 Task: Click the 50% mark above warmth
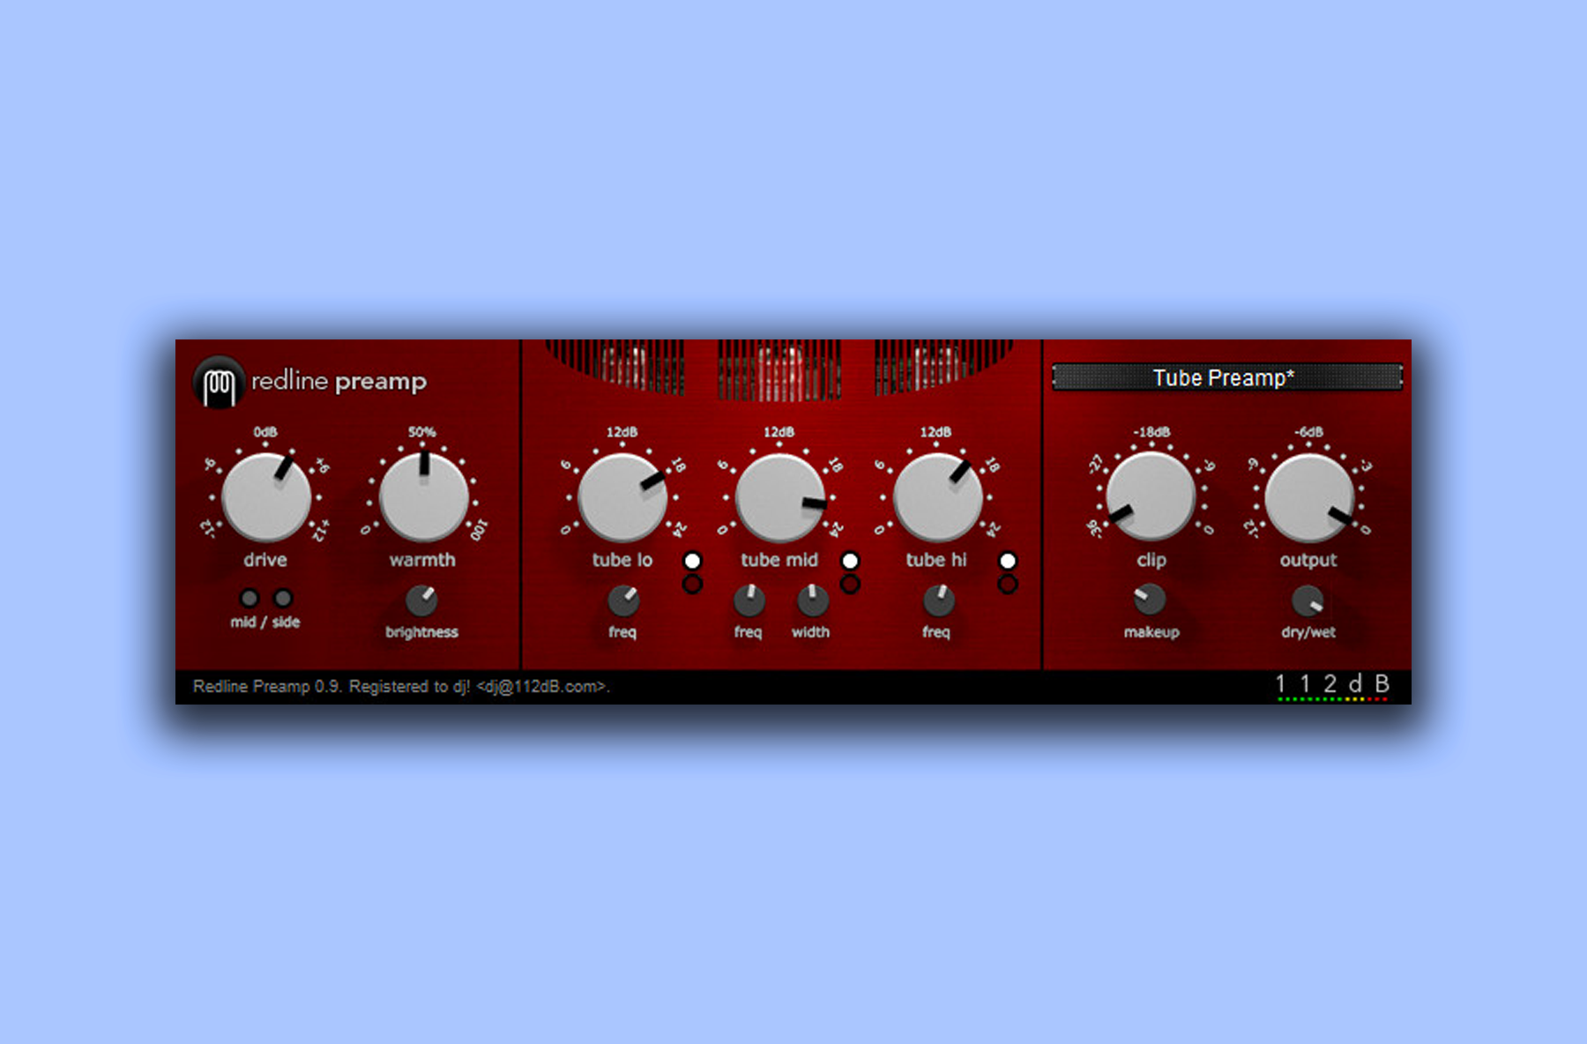[x=422, y=432]
